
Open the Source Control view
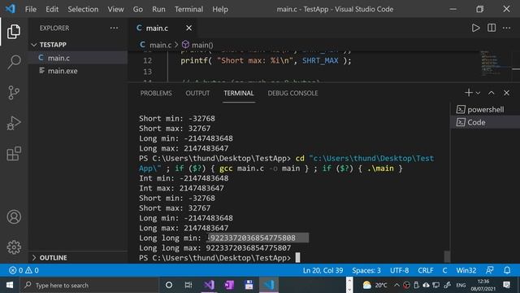(x=14, y=93)
